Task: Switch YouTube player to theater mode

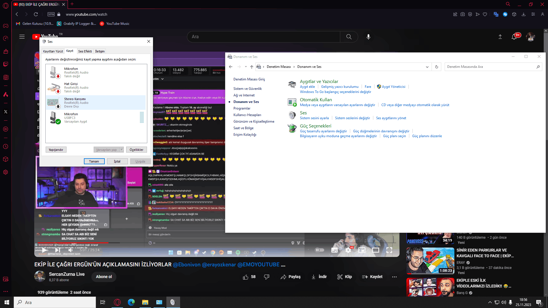Action: (376, 250)
